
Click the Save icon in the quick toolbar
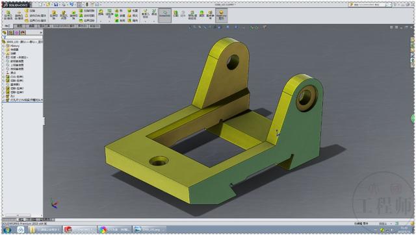point(56,5)
